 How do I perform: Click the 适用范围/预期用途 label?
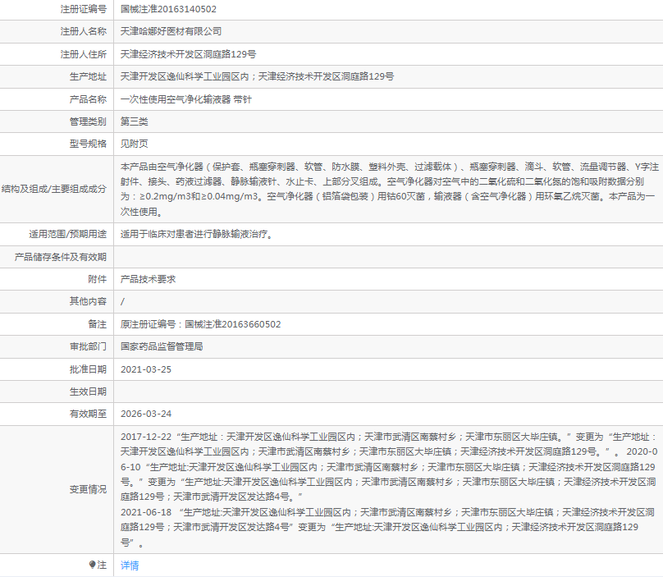tap(67, 234)
